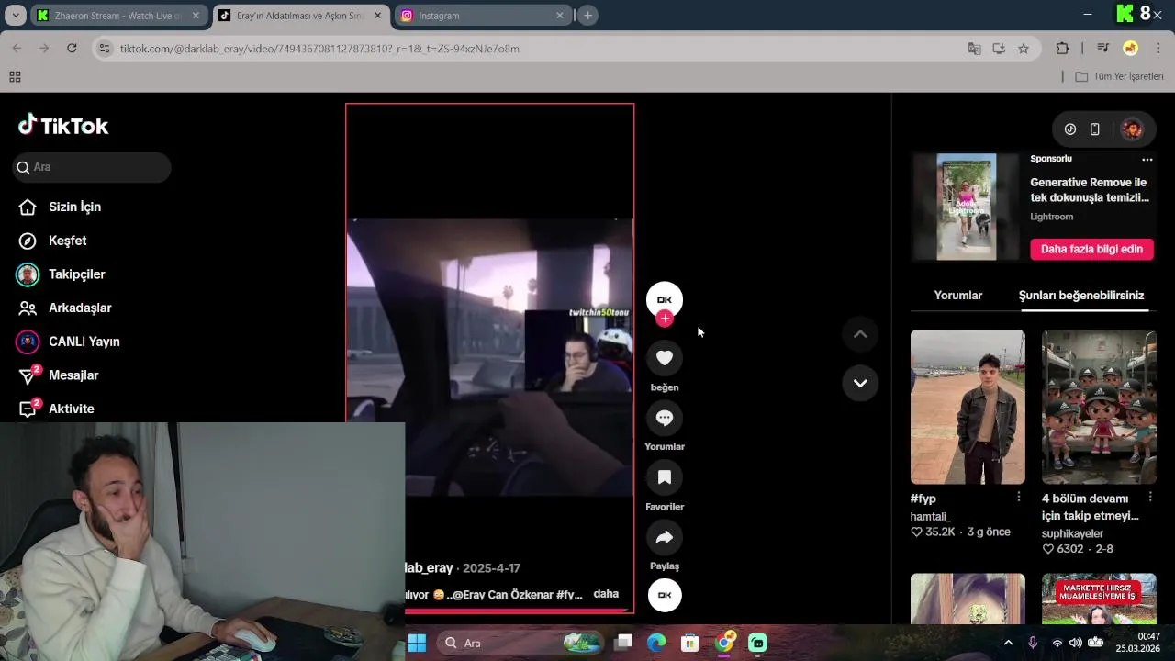The width and height of the screenshot is (1175, 661).
Task: Follow creator with red plus badge
Action: (665, 319)
